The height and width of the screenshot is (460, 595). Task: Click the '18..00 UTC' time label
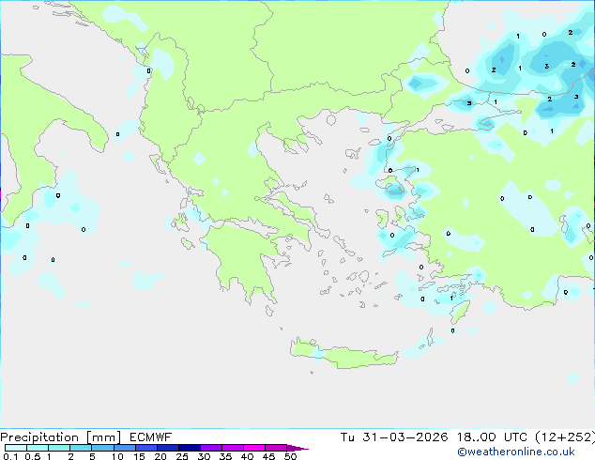point(492,437)
